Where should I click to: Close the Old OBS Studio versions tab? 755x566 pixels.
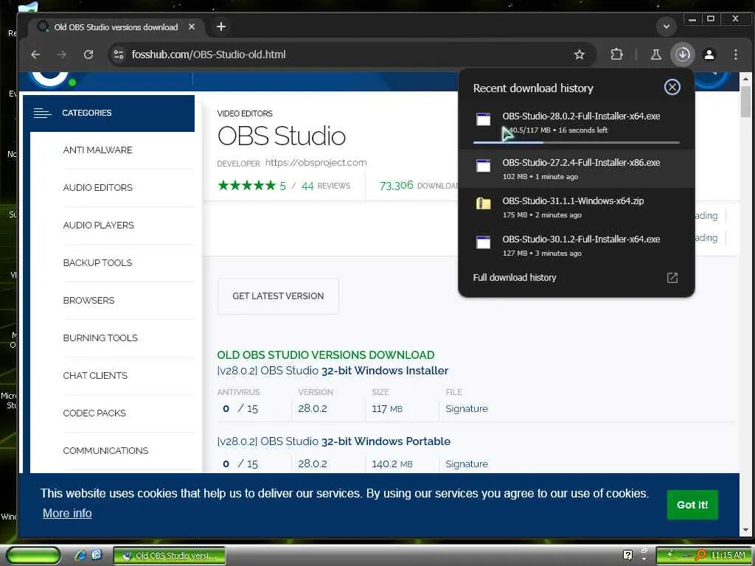pos(192,27)
